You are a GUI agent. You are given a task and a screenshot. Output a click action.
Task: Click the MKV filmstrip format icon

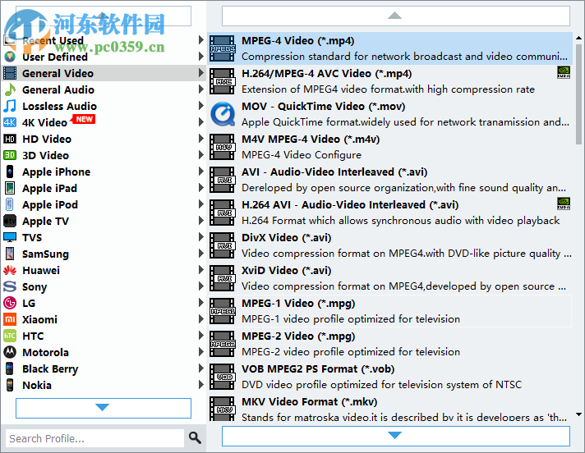[223, 409]
